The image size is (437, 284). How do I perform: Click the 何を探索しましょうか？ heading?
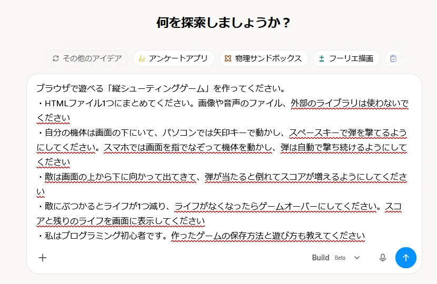(224, 23)
